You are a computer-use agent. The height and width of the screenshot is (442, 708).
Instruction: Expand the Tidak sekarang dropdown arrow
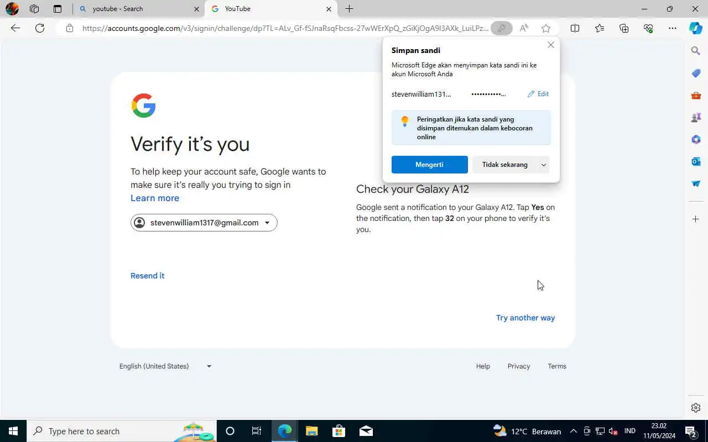(544, 165)
